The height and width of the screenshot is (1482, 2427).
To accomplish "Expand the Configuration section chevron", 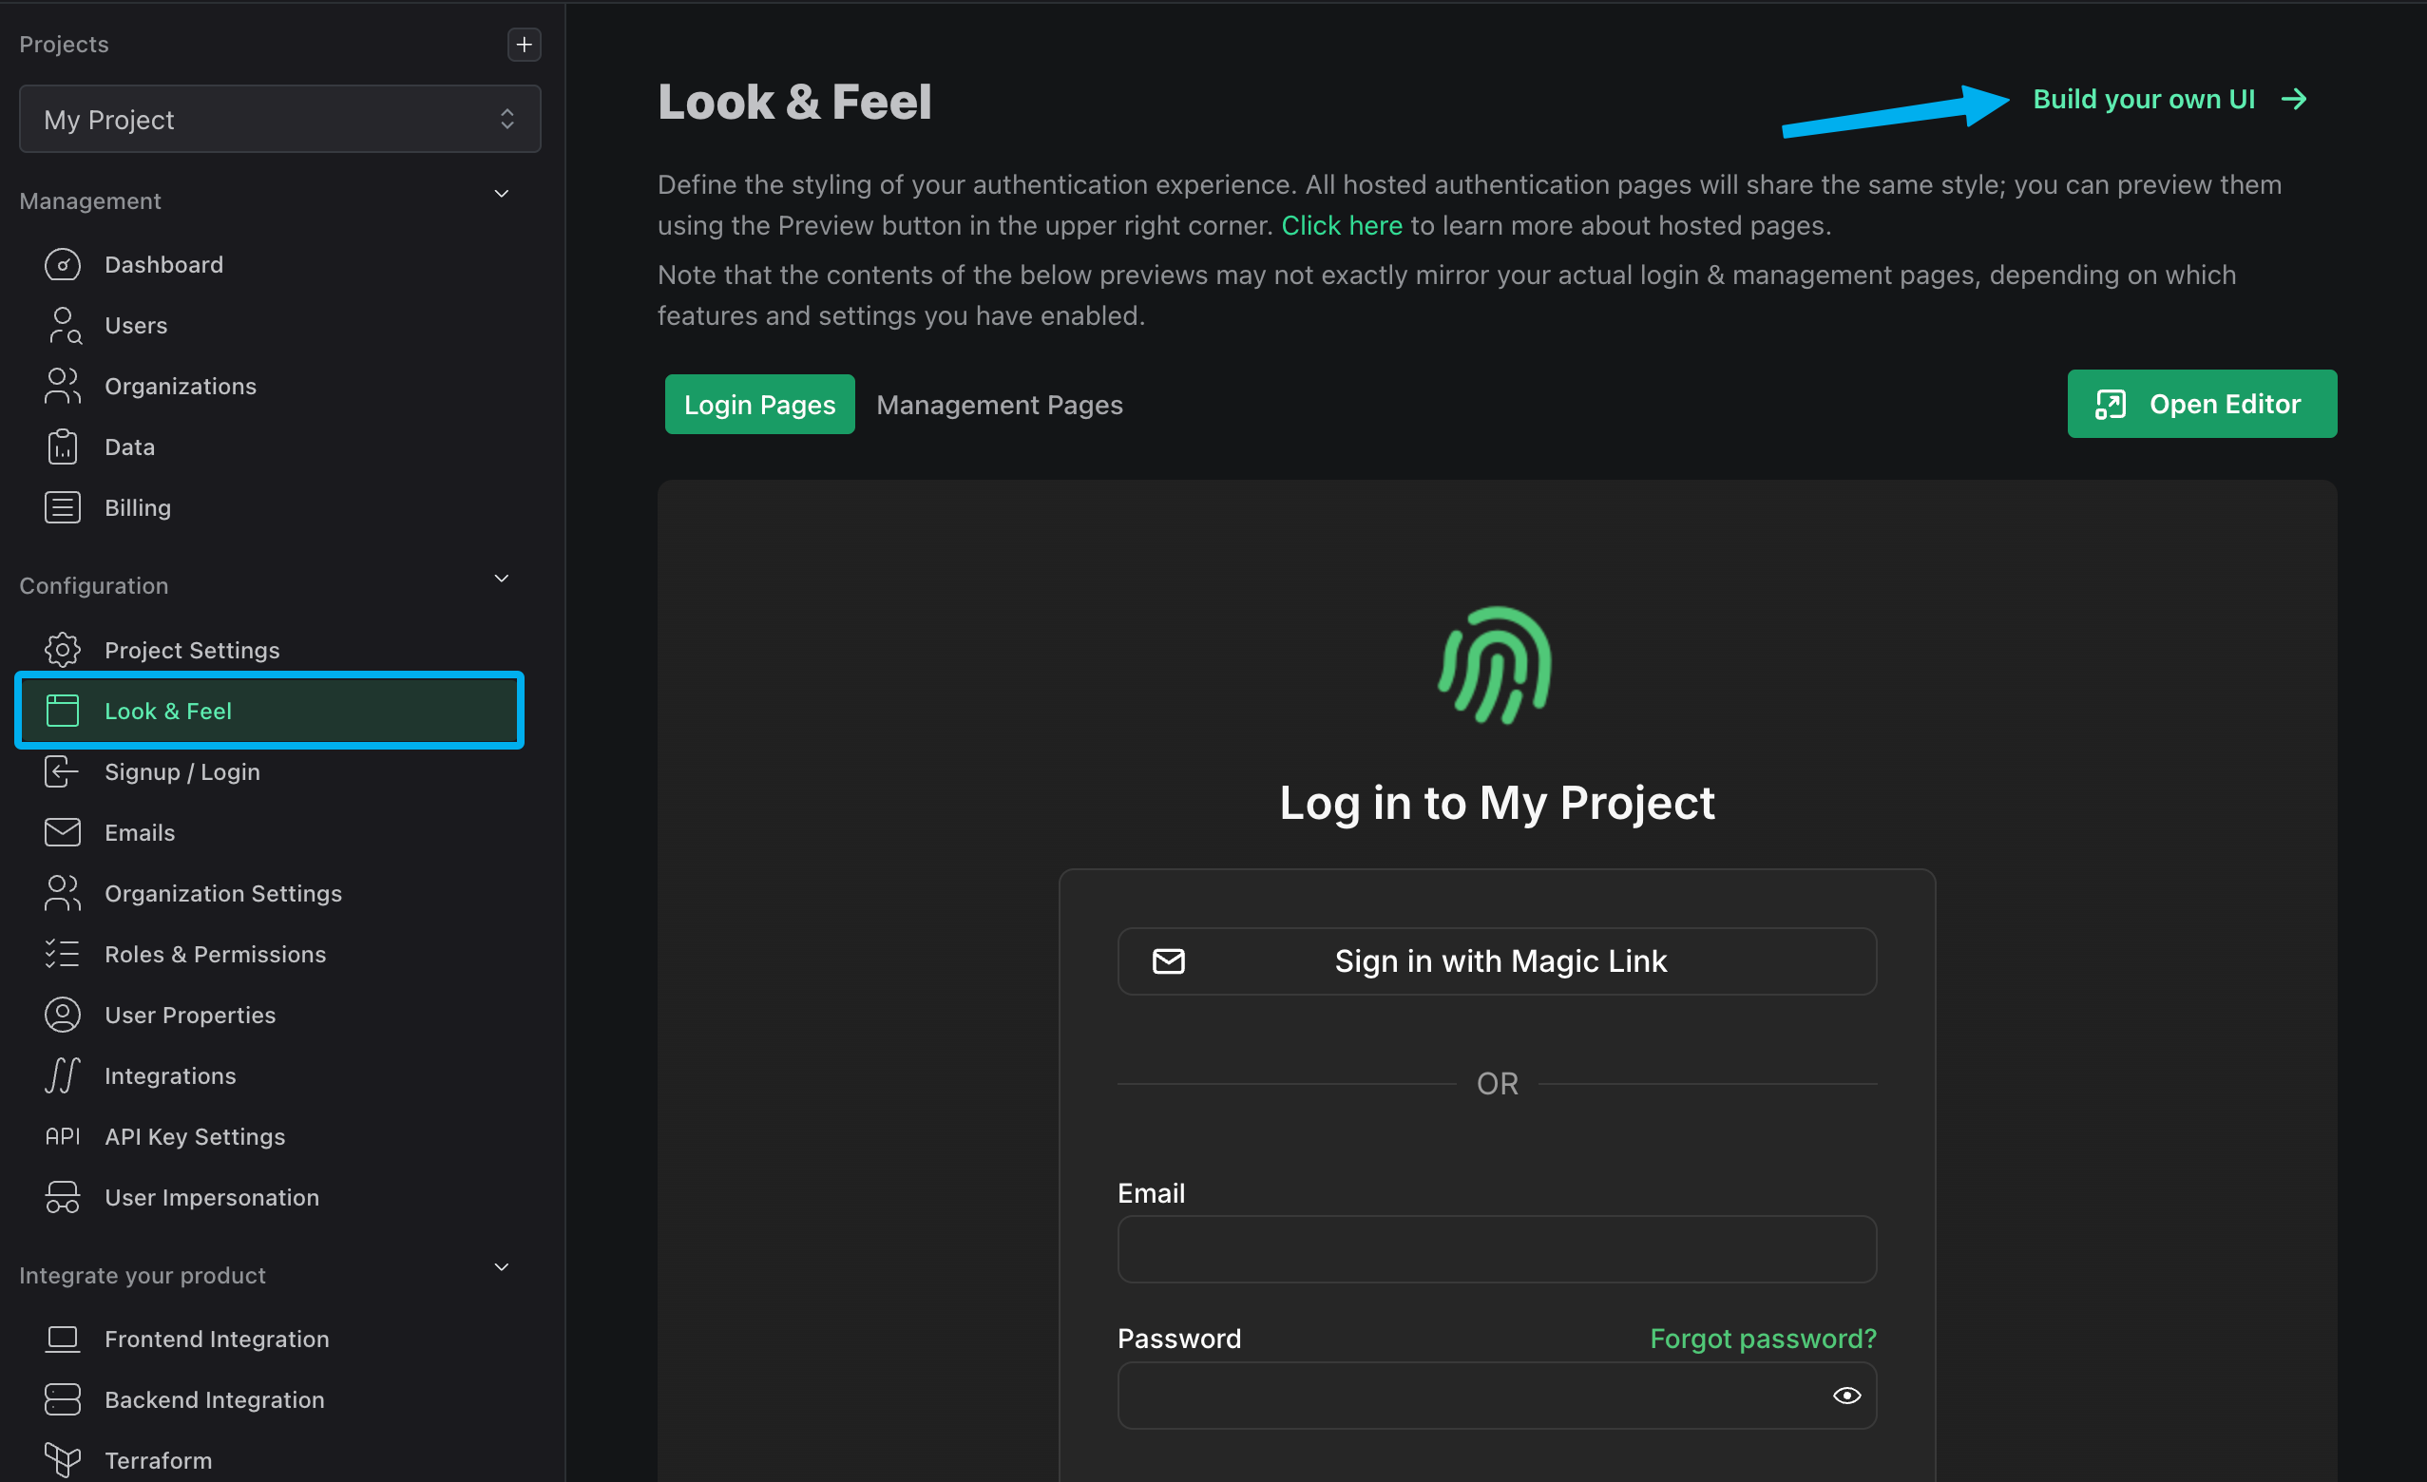I will 501,579.
